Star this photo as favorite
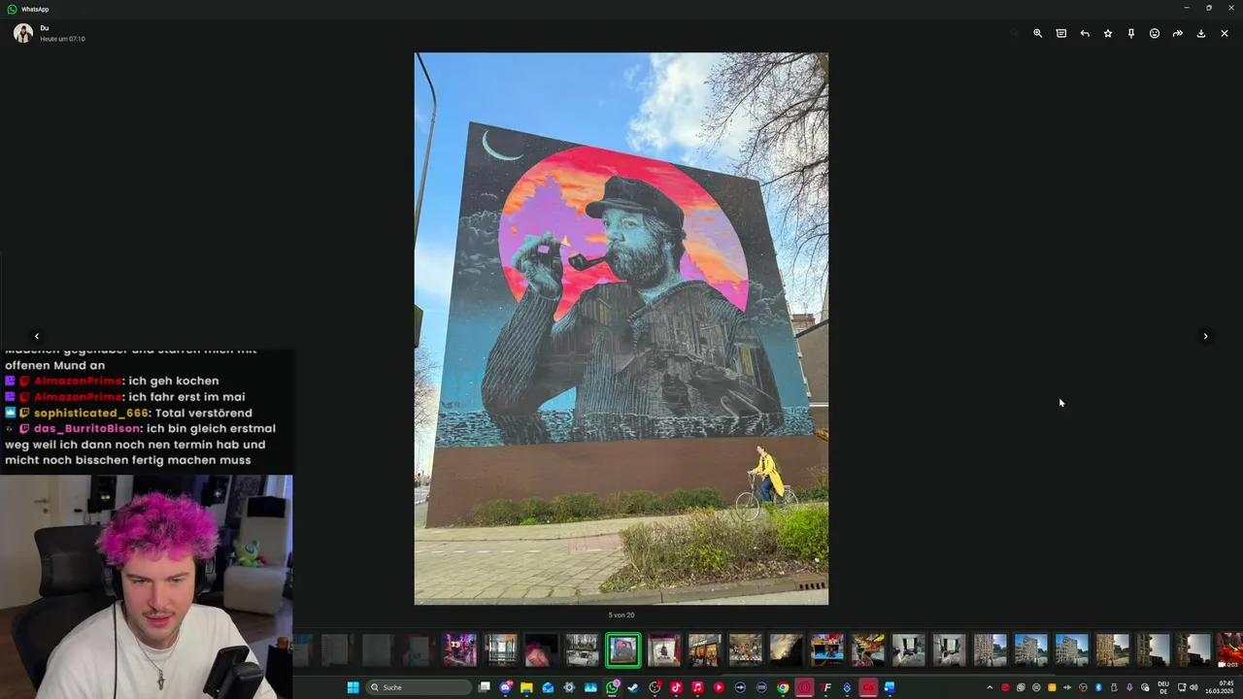Screen dimensions: 1243x699 click(1108, 33)
